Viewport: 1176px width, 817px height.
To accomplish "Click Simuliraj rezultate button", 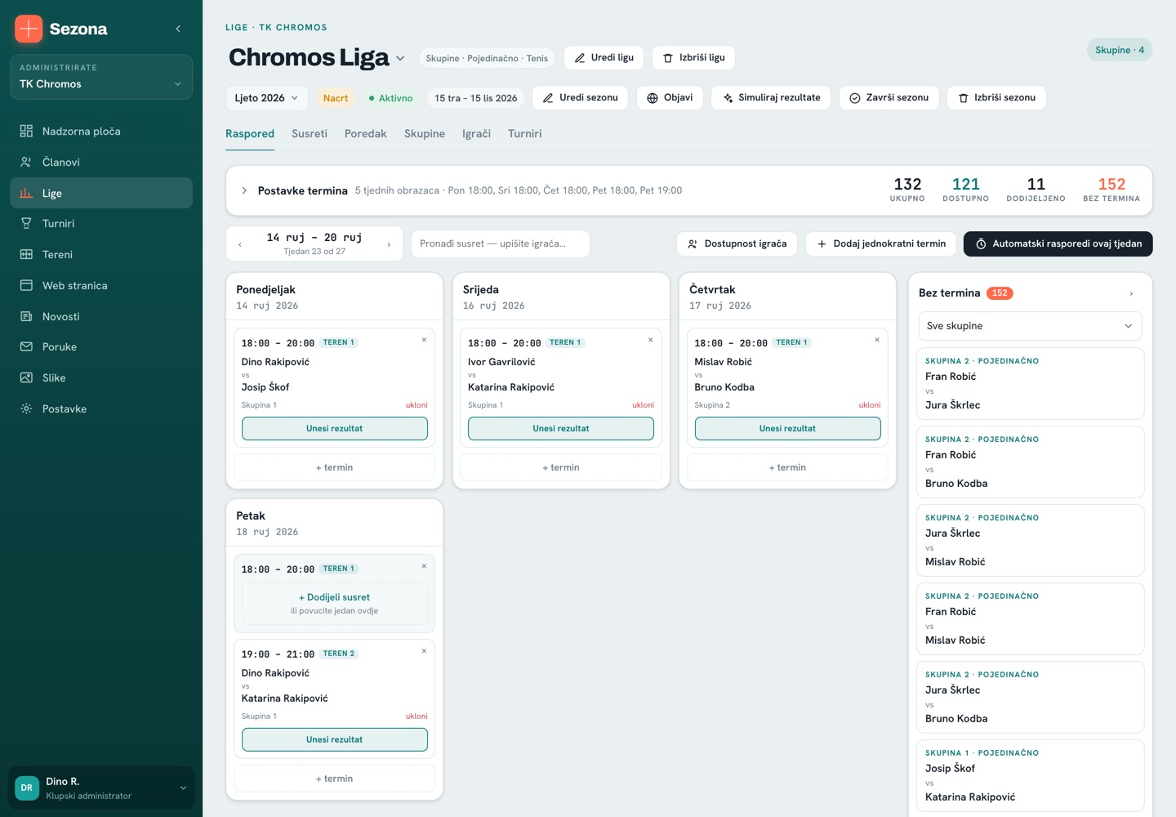I will tap(771, 98).
